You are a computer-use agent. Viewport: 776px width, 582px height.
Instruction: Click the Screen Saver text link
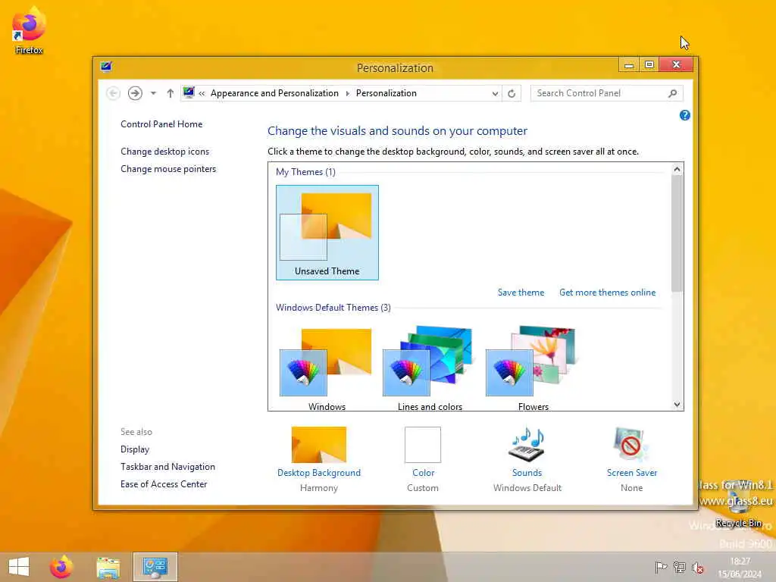pos(632,473)
